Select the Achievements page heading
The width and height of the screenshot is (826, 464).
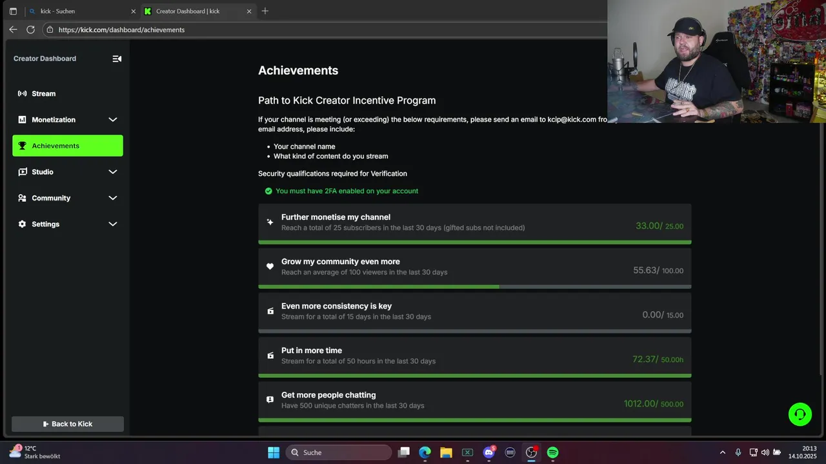coord(298,70)
